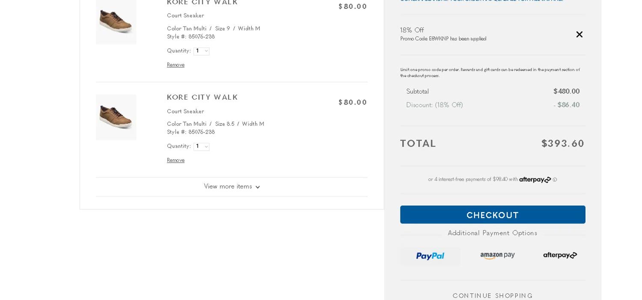Click the 18% Off promo label
The height and width of the screenshot is (300, 642).
click(412, 30)
